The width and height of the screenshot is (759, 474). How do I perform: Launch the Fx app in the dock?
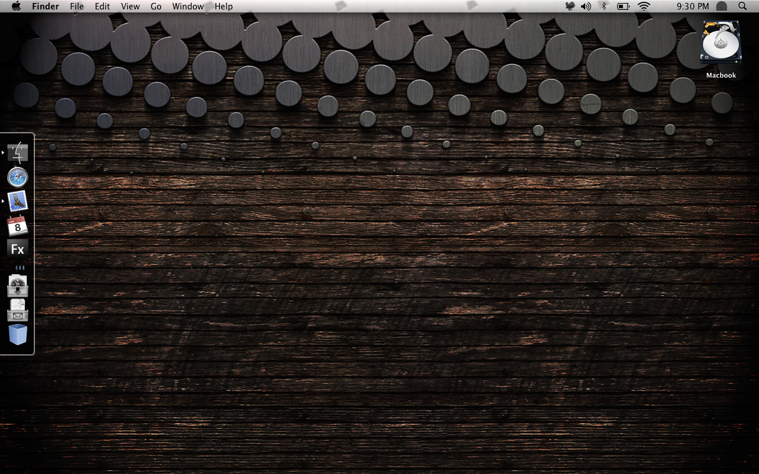[x=18, y=249]
